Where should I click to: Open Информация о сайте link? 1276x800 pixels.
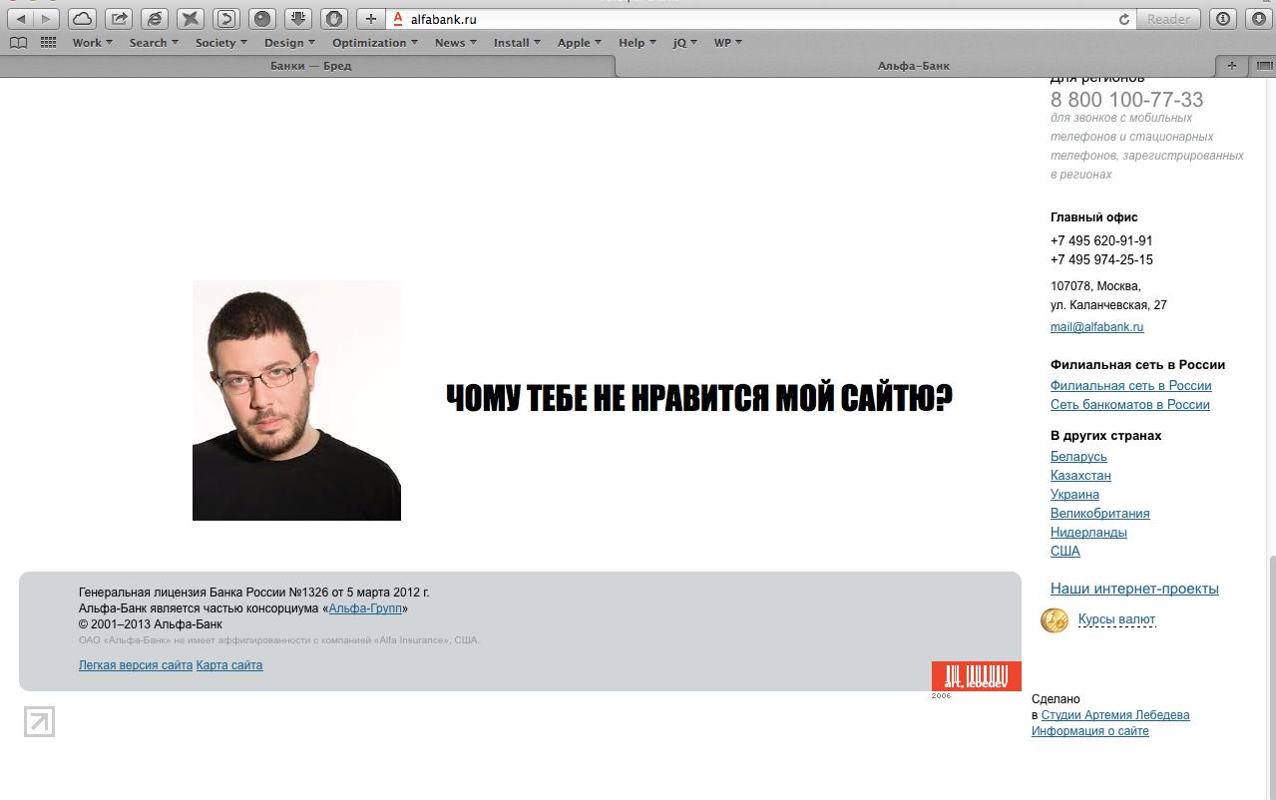(1090, 731)
